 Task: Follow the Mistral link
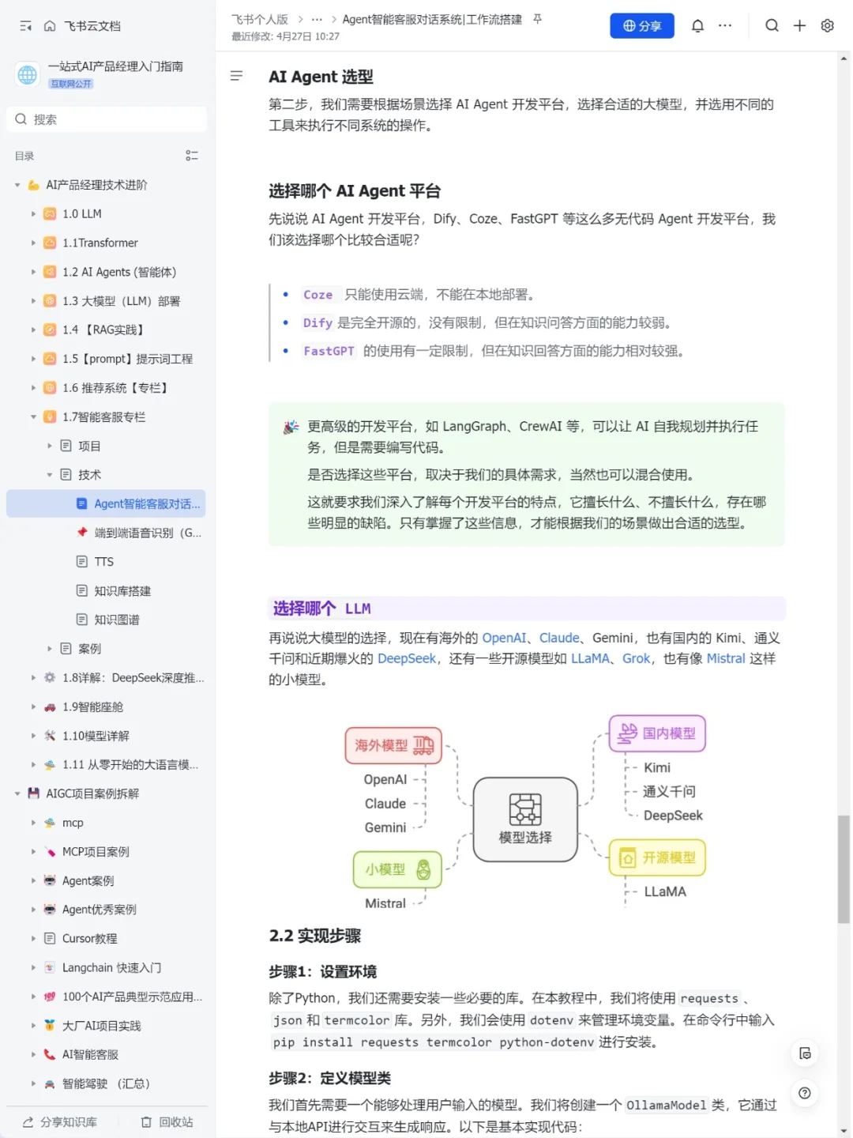coord(726,658)
